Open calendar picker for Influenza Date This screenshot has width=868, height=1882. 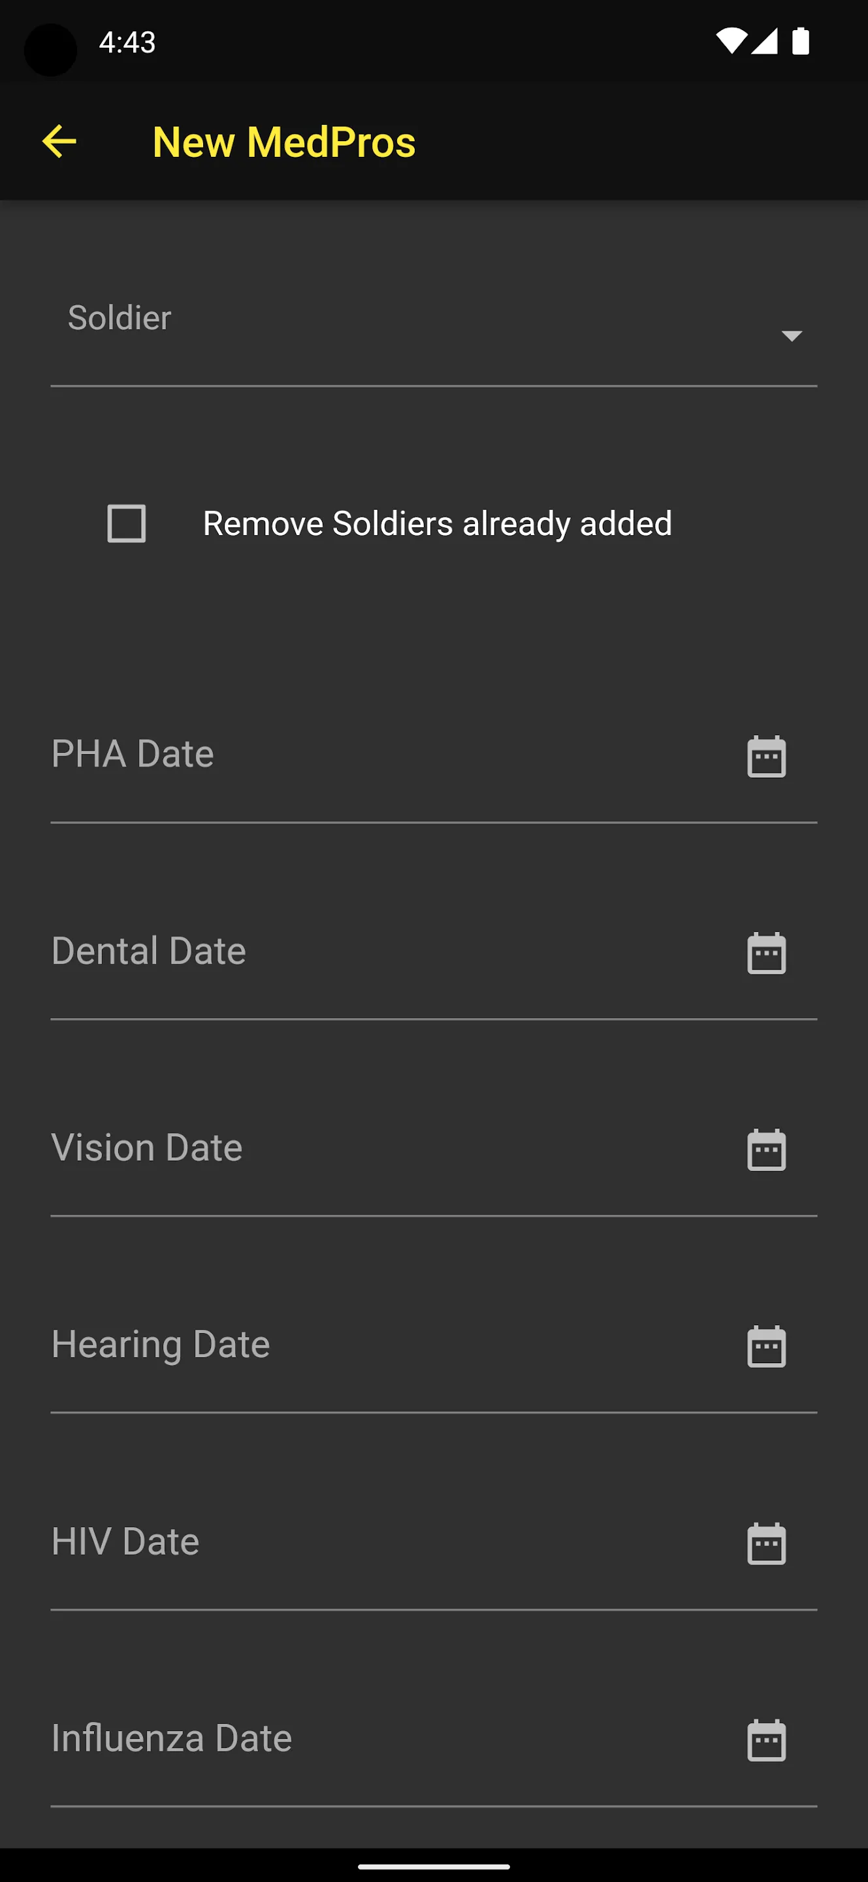pyautogui.click(x=767, y=1740)
